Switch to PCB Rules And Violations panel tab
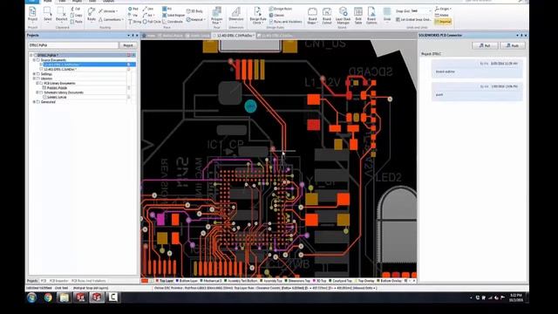This screenshot has height=314, width=558. 89,281
